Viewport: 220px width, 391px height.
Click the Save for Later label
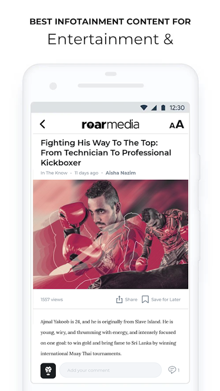pos(166,300)
